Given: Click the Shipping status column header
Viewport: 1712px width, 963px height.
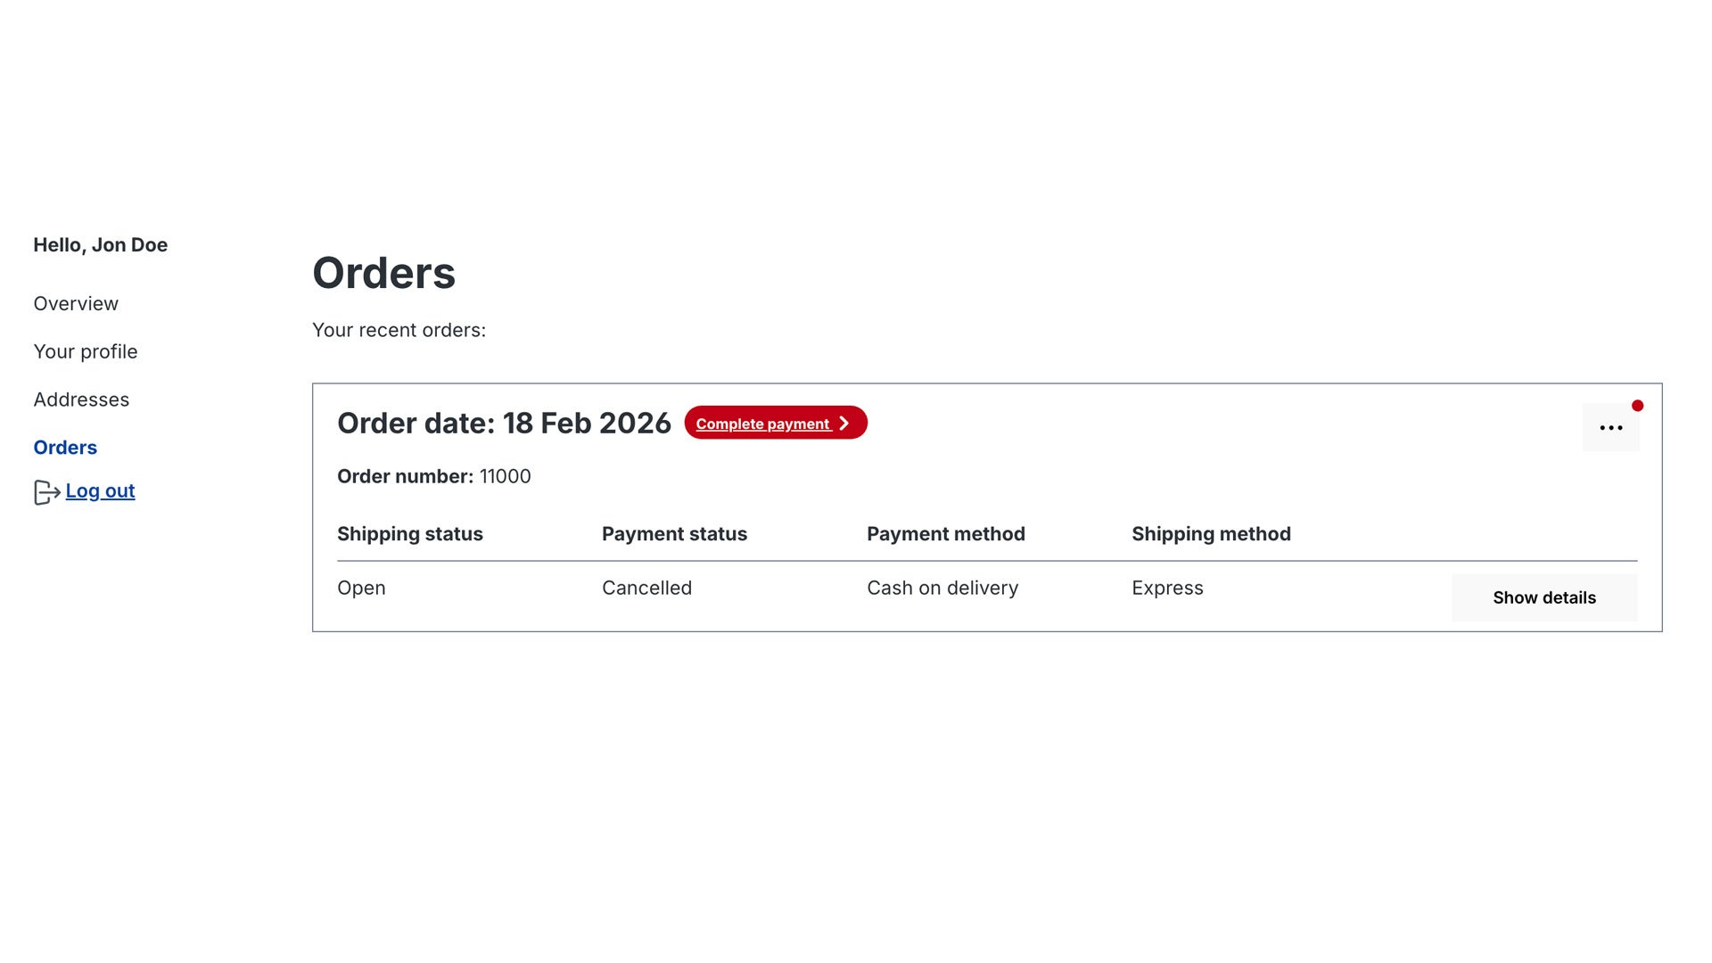Looking at the screenshot, I should (x=409, y=534).
